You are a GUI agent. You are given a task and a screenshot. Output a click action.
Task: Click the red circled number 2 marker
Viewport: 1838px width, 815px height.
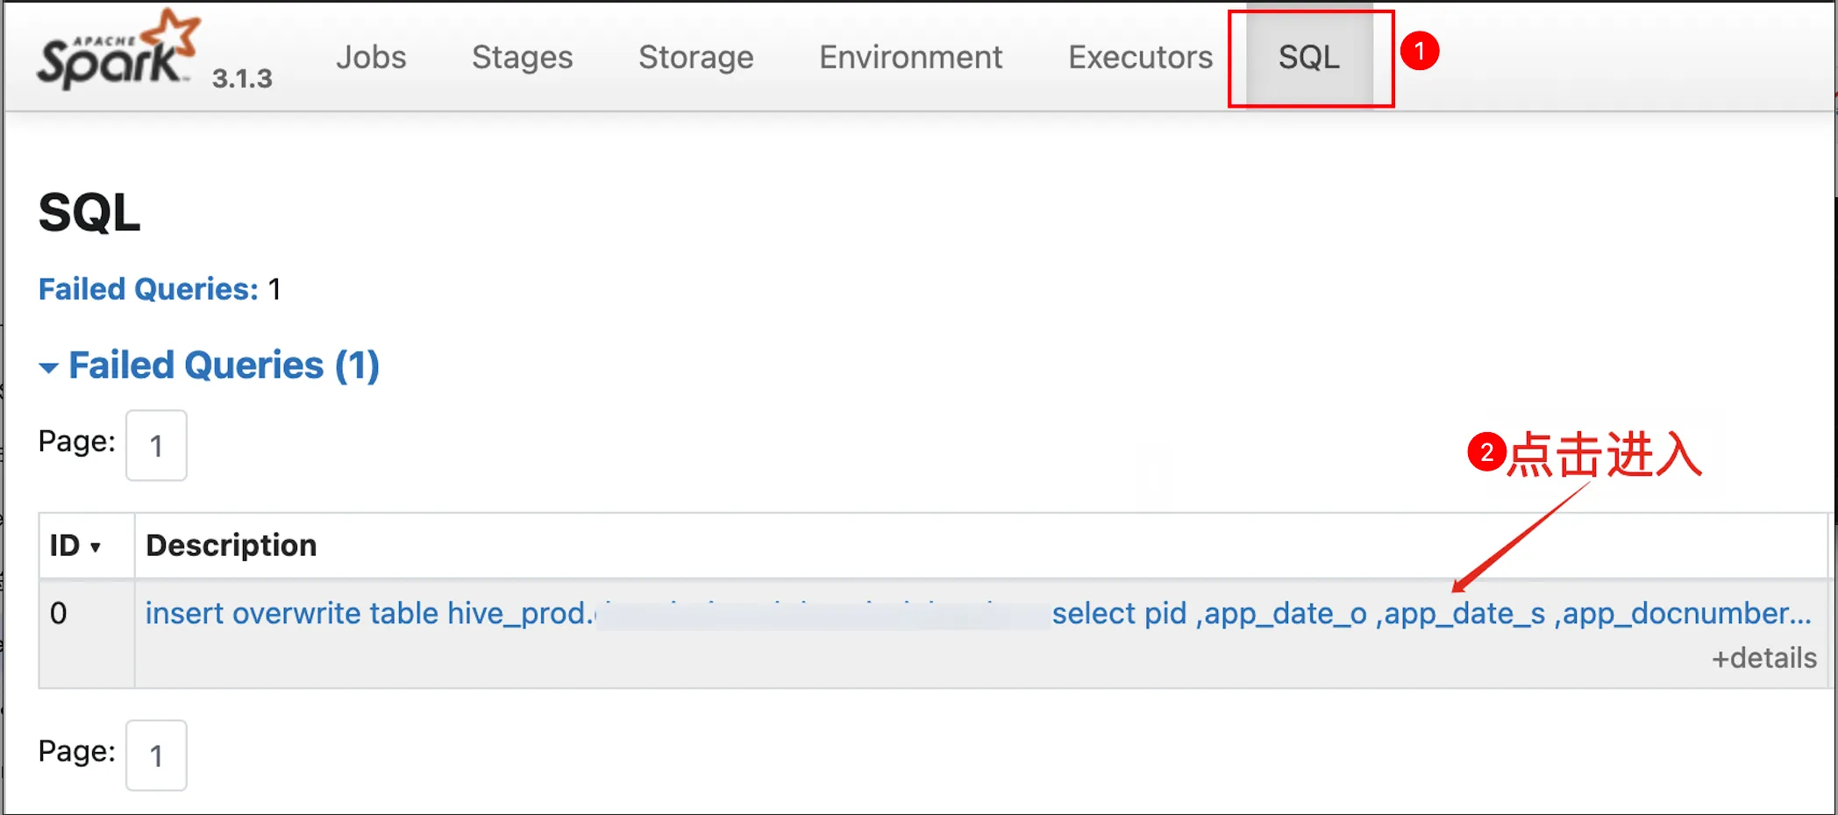pyautogui.click(x=1486, y=452)
